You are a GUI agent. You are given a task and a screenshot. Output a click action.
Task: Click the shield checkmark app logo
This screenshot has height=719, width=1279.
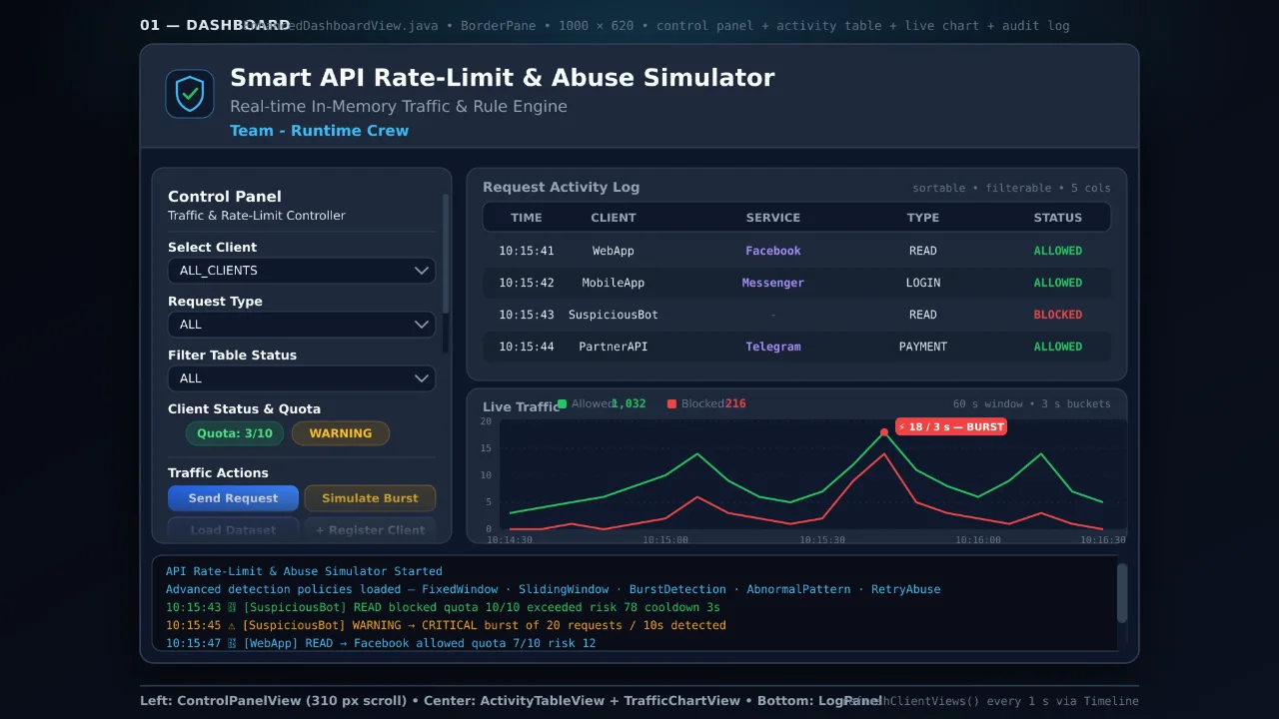pos(190,94)
